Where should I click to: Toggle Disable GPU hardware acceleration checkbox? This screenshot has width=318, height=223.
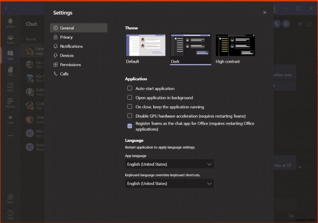pyautogui.click(x=130, y=116)
